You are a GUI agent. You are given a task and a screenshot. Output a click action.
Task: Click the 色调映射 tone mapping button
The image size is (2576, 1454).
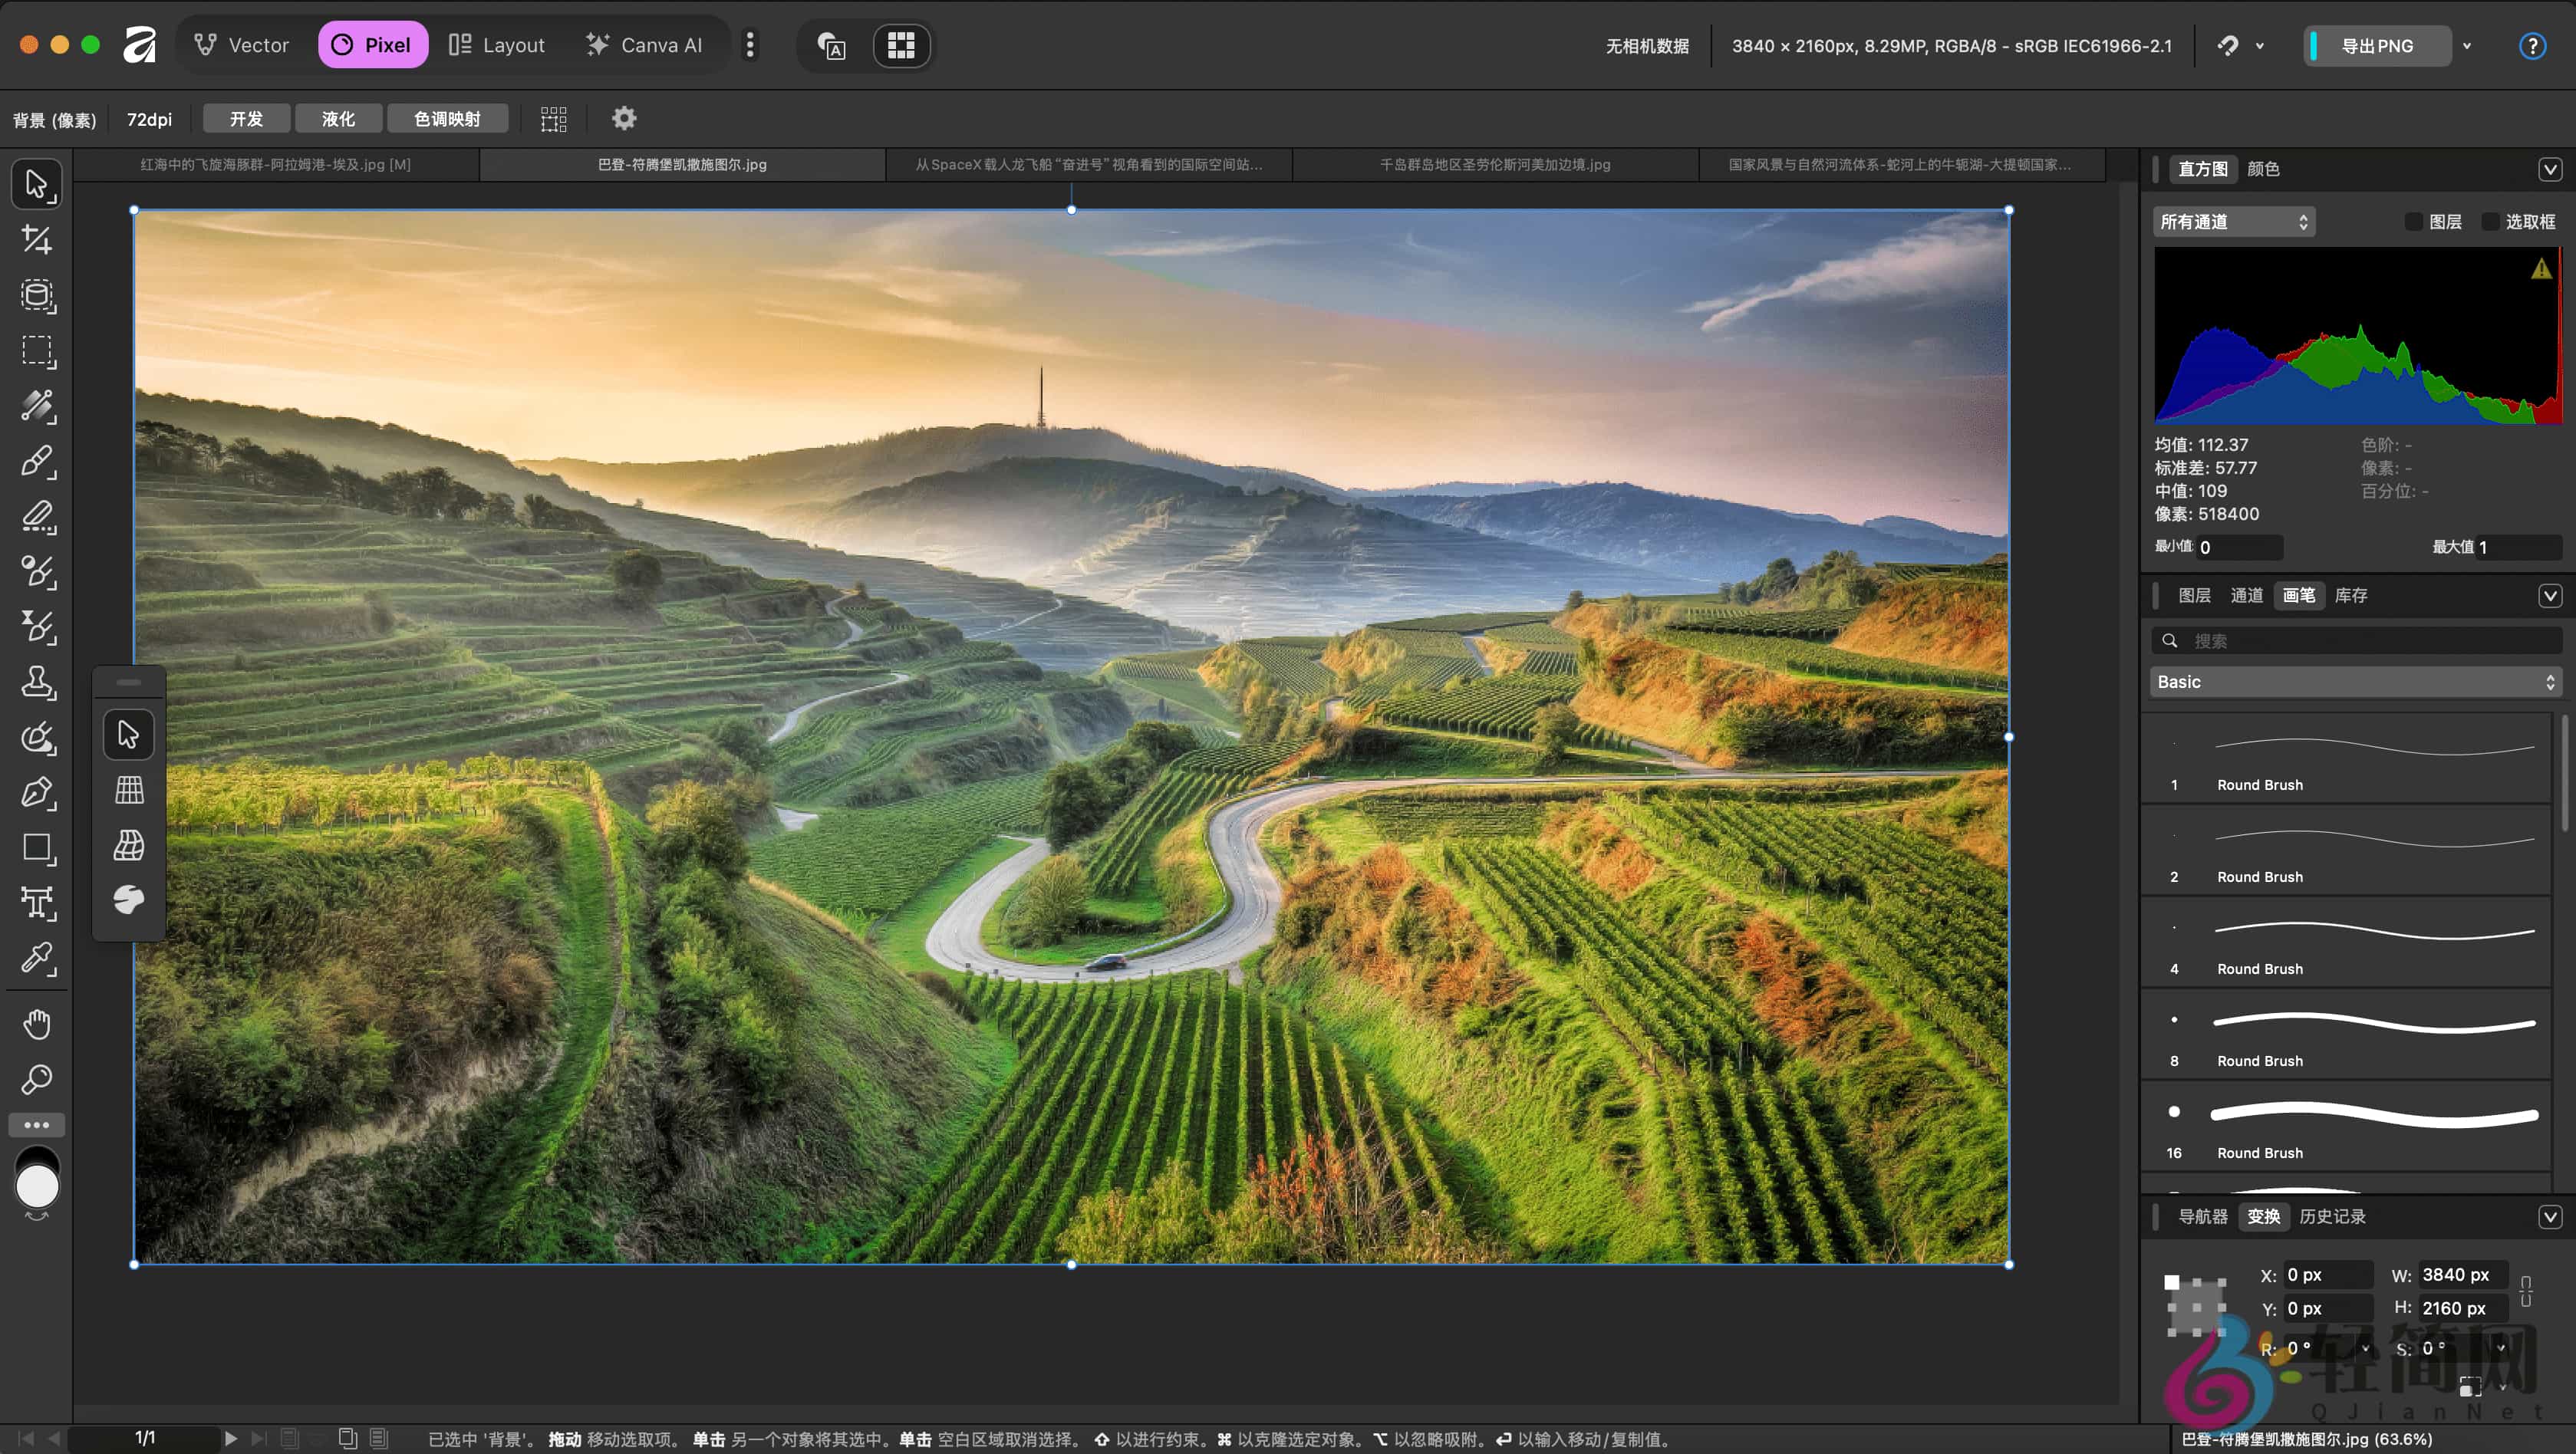pos(447,119)
